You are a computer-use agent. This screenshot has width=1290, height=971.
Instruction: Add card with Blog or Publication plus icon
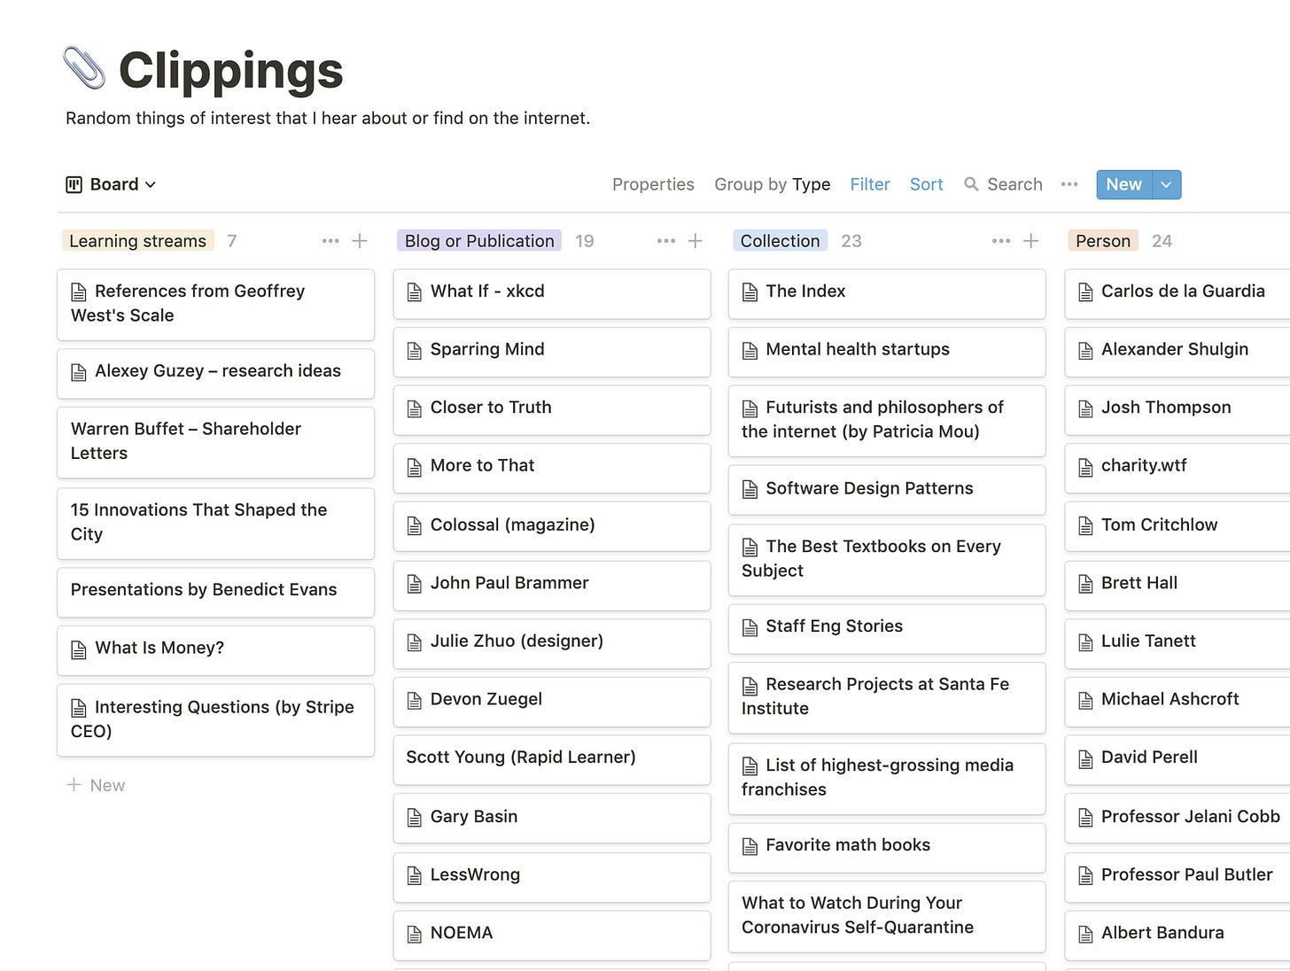coord(696,241)
